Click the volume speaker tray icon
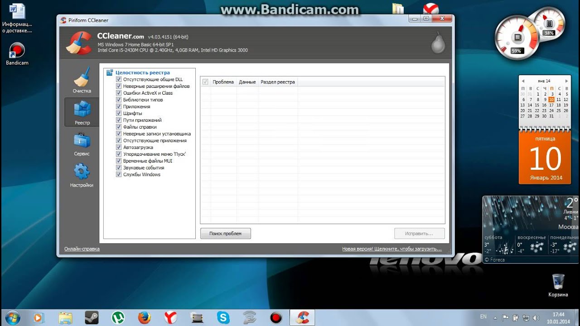This screenshot has width=580, height=326. (536, 317)
